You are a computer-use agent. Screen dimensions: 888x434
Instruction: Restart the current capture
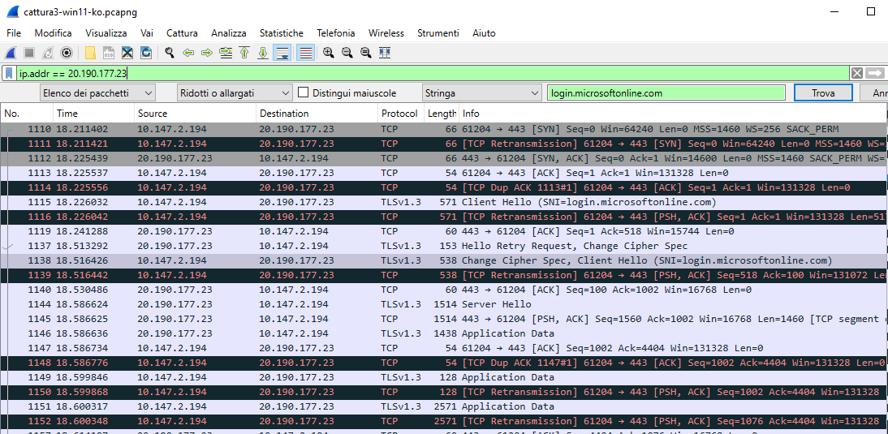tap(48, 54)
